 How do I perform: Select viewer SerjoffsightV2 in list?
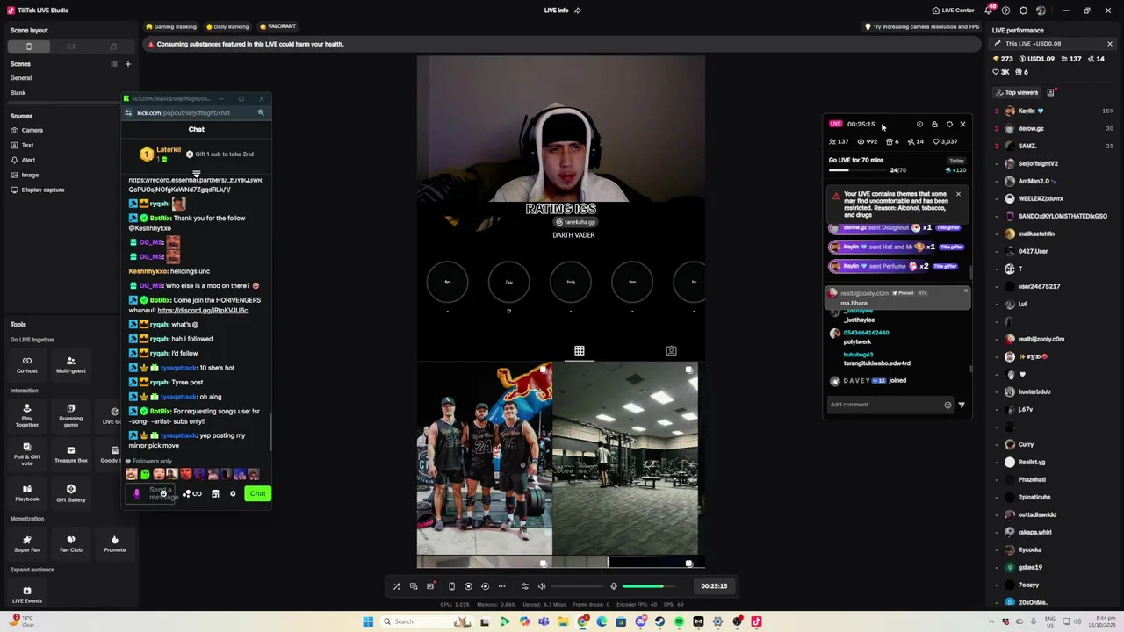click(1038, 163)
